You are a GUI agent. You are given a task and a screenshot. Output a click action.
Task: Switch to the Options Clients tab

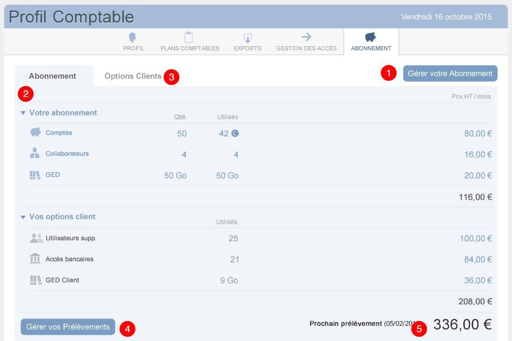coord(133,76)
